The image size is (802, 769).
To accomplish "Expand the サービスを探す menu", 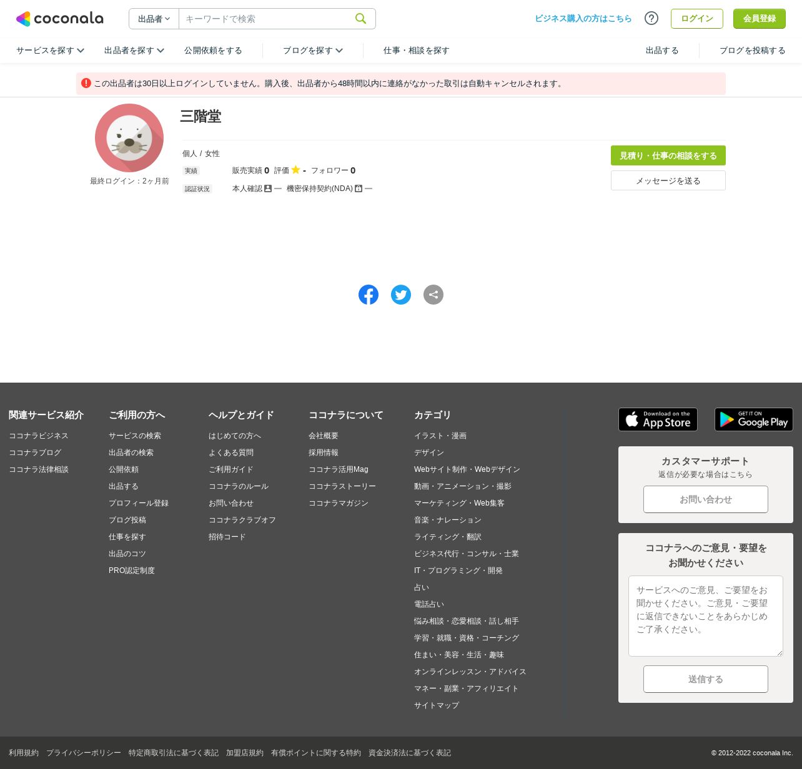I will pyautogui.click(x=50, y=51).
